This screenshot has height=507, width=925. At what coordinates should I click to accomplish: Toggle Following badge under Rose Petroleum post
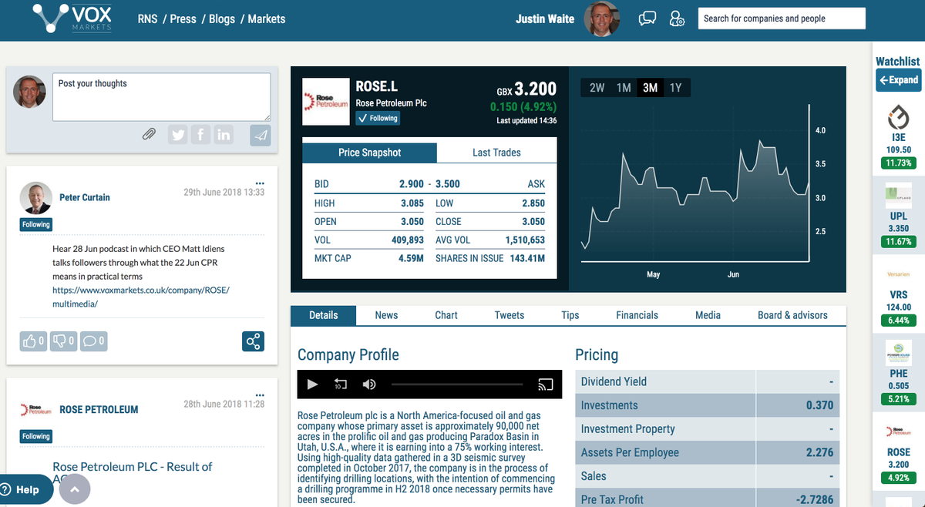click(35, 436)
